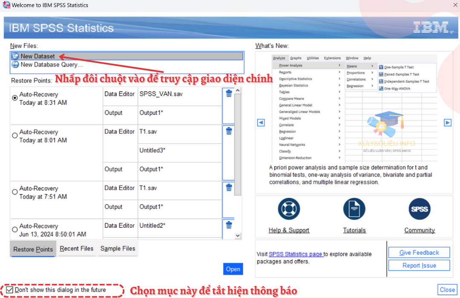Select T1.sav in the 7:51 AM restore point
The height and width of the screenshot is (298, 460).
tap(148, 188)
